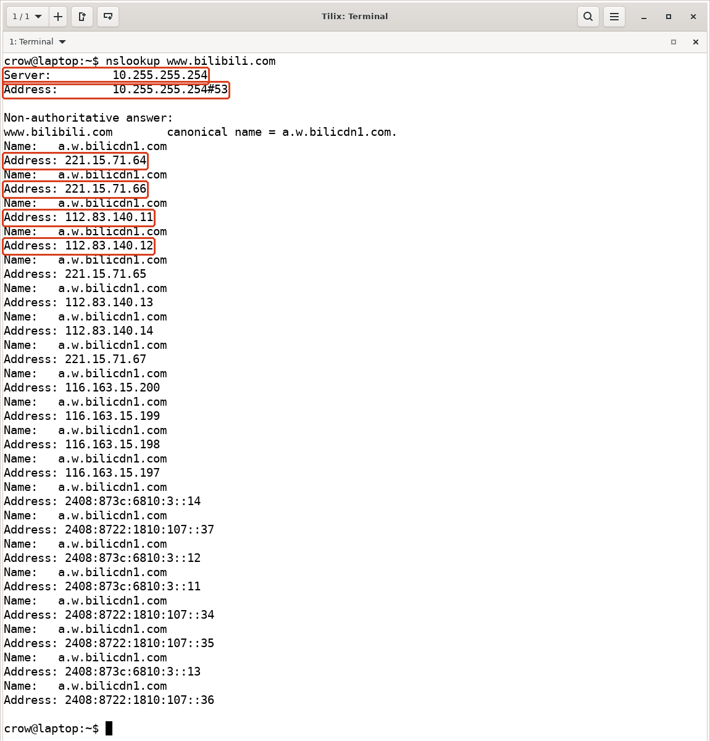
Task: Click Address 112.83.140.11
Action: pos(78,217)
